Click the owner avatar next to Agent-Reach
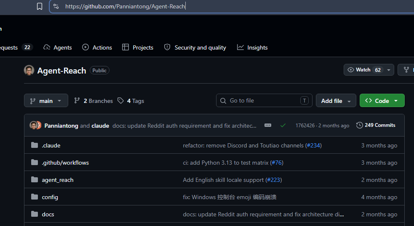 coord(29,70)
